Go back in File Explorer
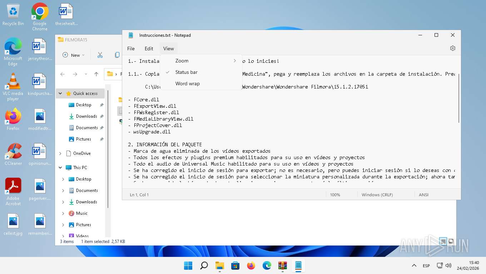 click(63, 74)
